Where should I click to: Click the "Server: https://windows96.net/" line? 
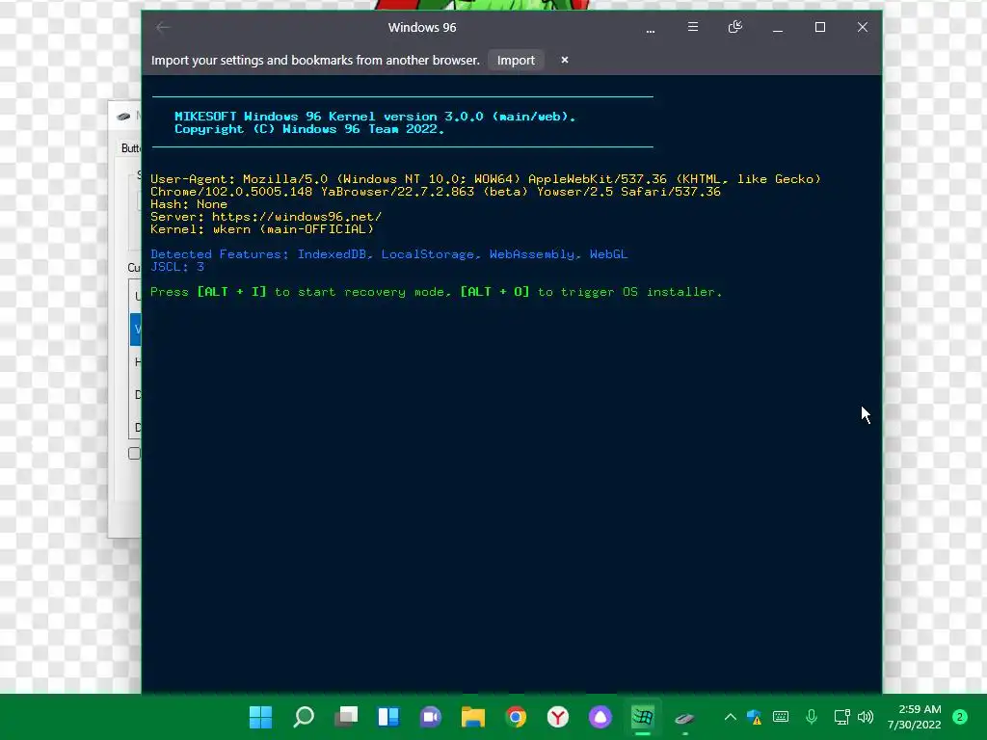[x=266, y=217]
